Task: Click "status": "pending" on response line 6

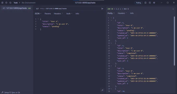Action: coord(126,31)
